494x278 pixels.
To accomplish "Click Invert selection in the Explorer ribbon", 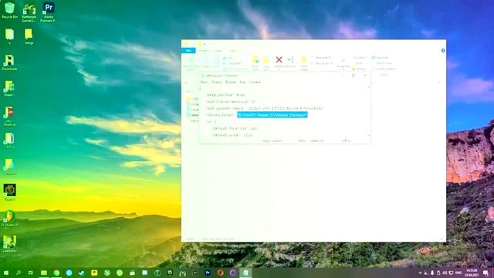I will [x=384, y=69].
